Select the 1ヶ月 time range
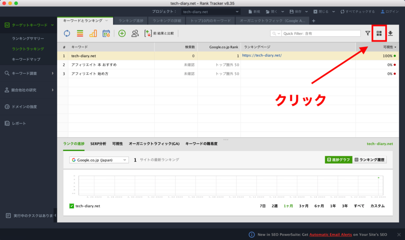405x240 pixels. (288, 206)
